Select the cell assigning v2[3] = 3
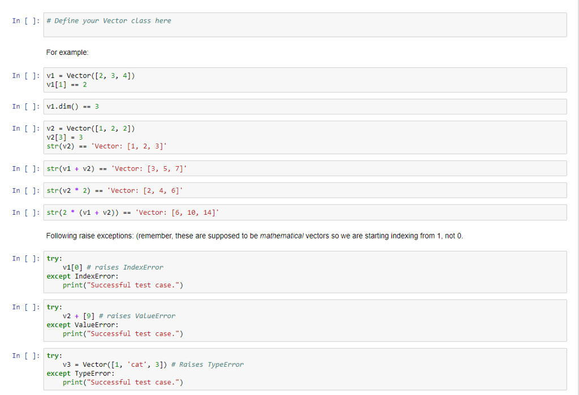The width and height of the screenshot is (579, 395). 170,137
